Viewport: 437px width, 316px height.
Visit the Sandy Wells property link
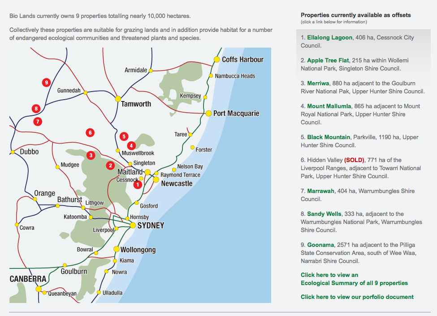coord(324,214)
